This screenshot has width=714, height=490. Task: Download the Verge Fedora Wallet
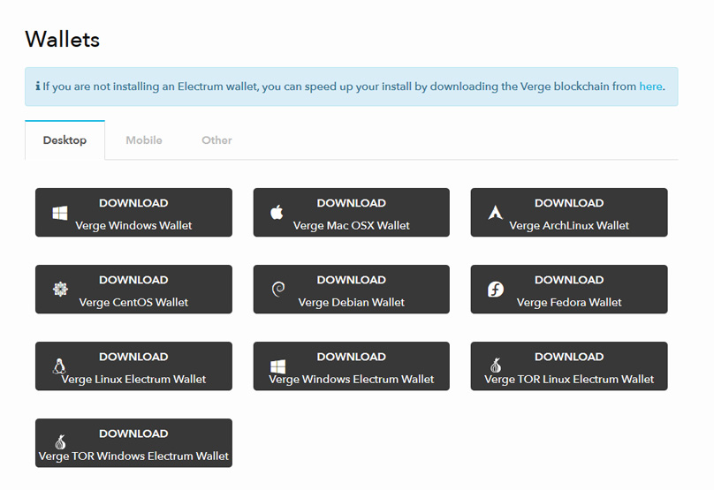coord(569,290)
